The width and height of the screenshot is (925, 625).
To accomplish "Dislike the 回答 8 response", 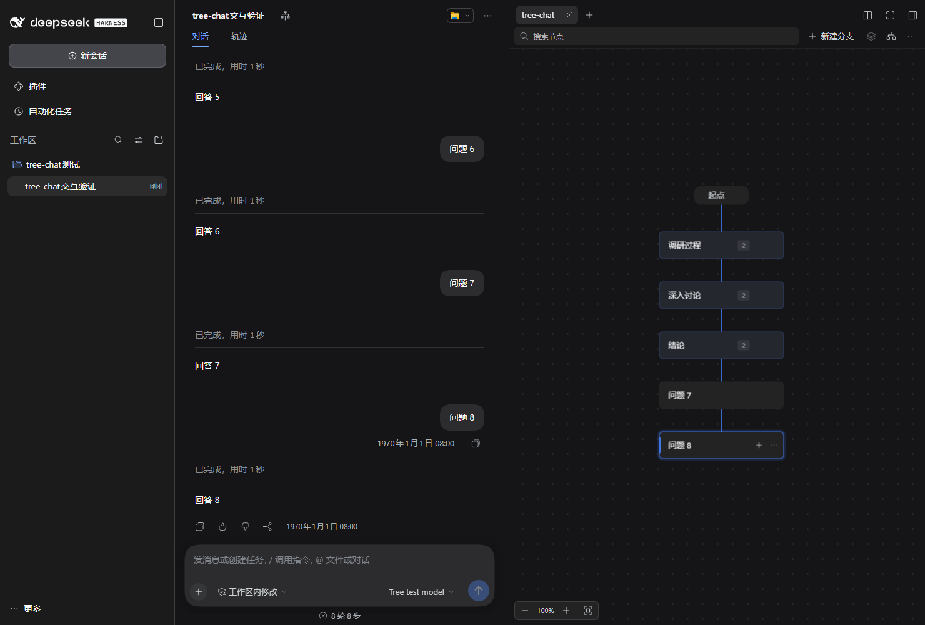I will [x=245, y=527].
